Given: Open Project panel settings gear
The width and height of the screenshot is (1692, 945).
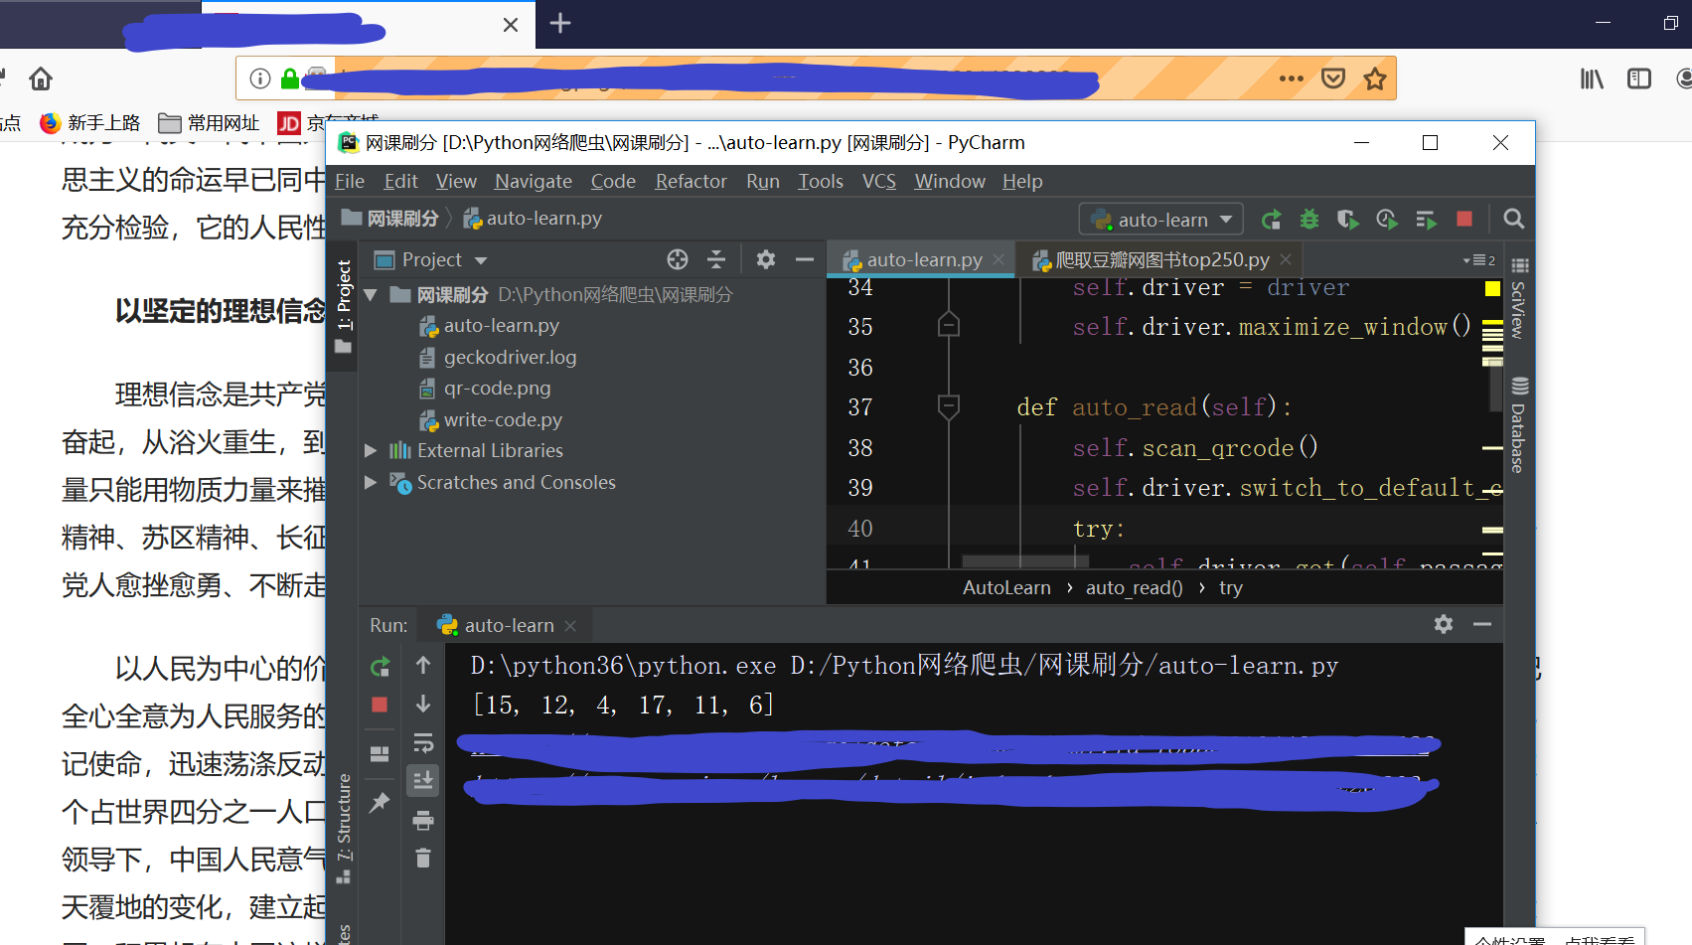Looking at the screenshot, I should point(765,259).
